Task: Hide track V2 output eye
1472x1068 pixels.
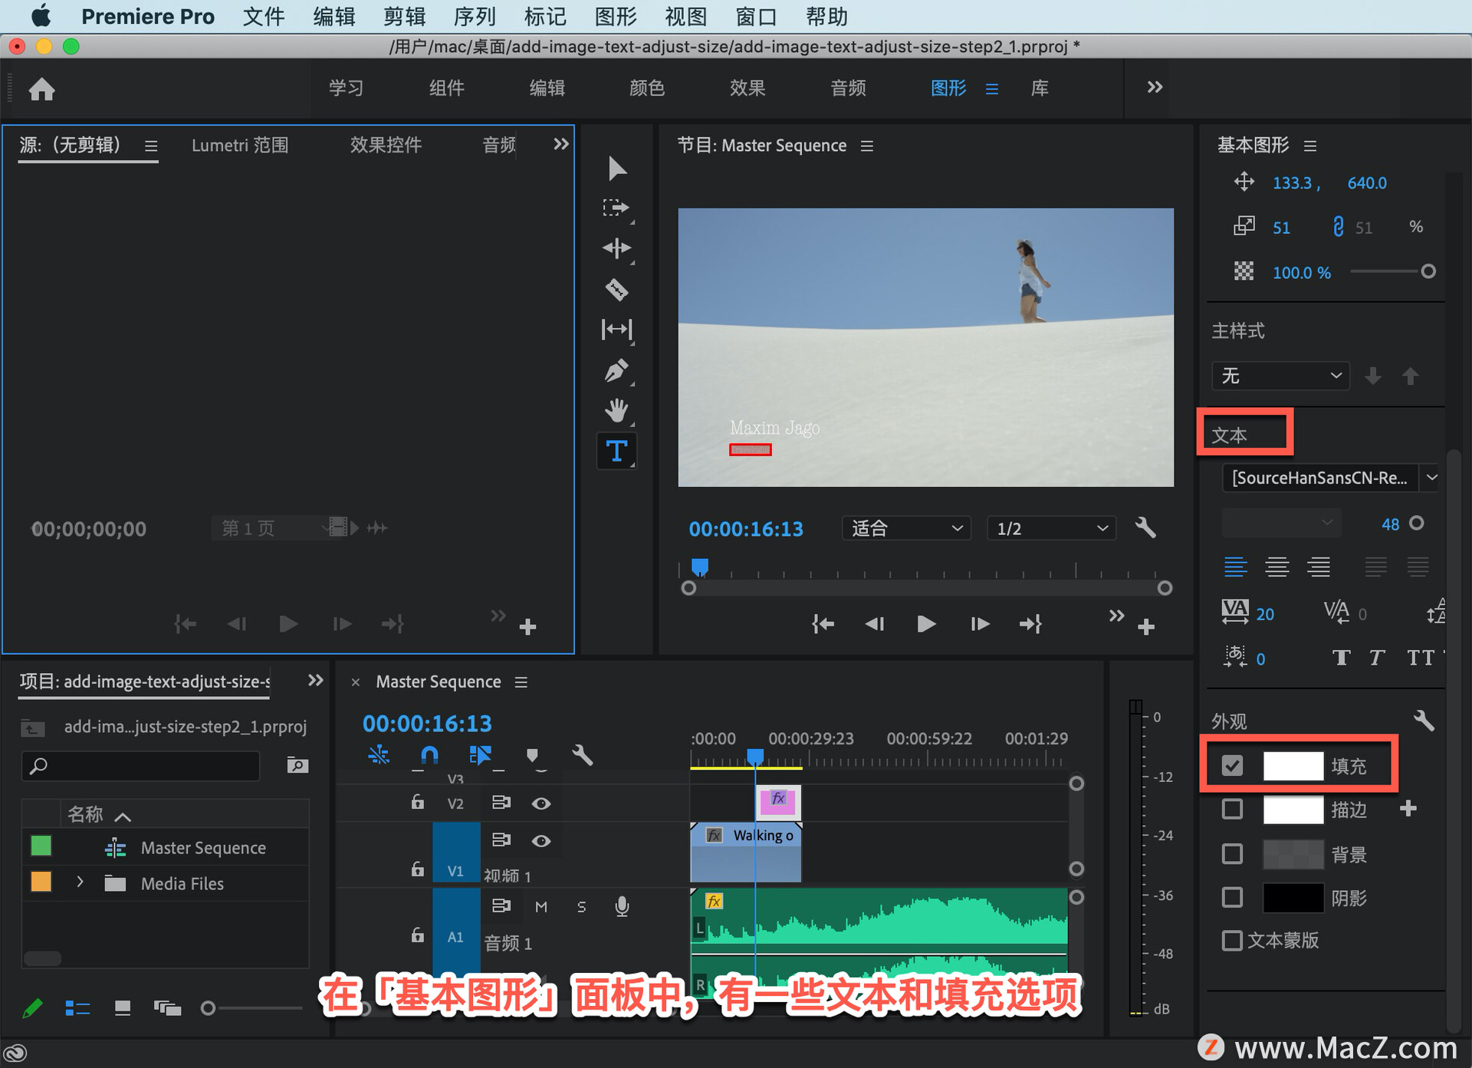Action: click(x=541, y=803)
